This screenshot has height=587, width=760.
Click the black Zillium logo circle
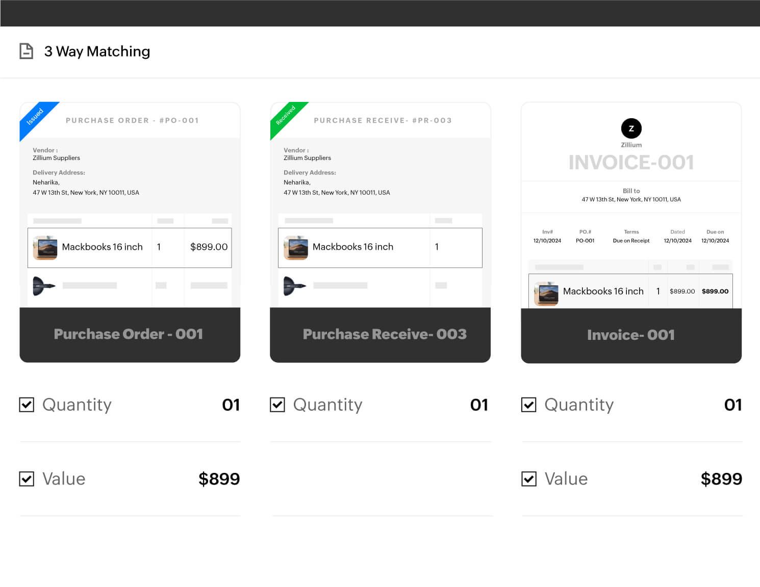pos(631,128)
